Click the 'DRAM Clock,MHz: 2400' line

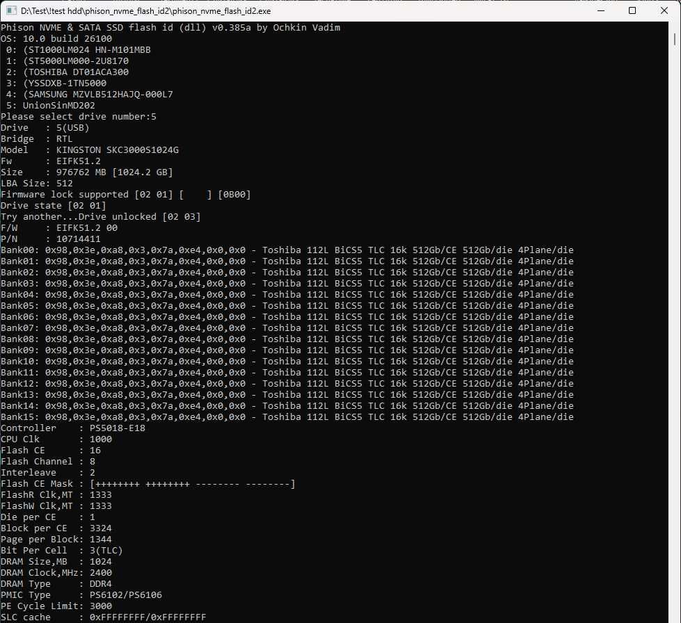tap(56, 572)
